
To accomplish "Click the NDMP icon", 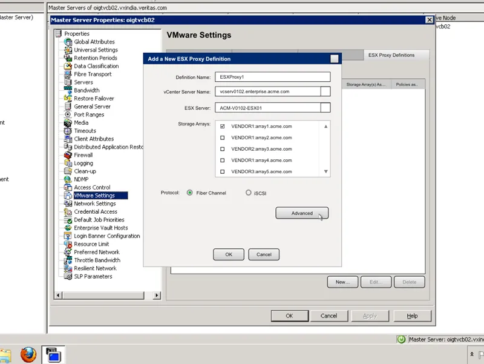I will click(x=68, y=179).
